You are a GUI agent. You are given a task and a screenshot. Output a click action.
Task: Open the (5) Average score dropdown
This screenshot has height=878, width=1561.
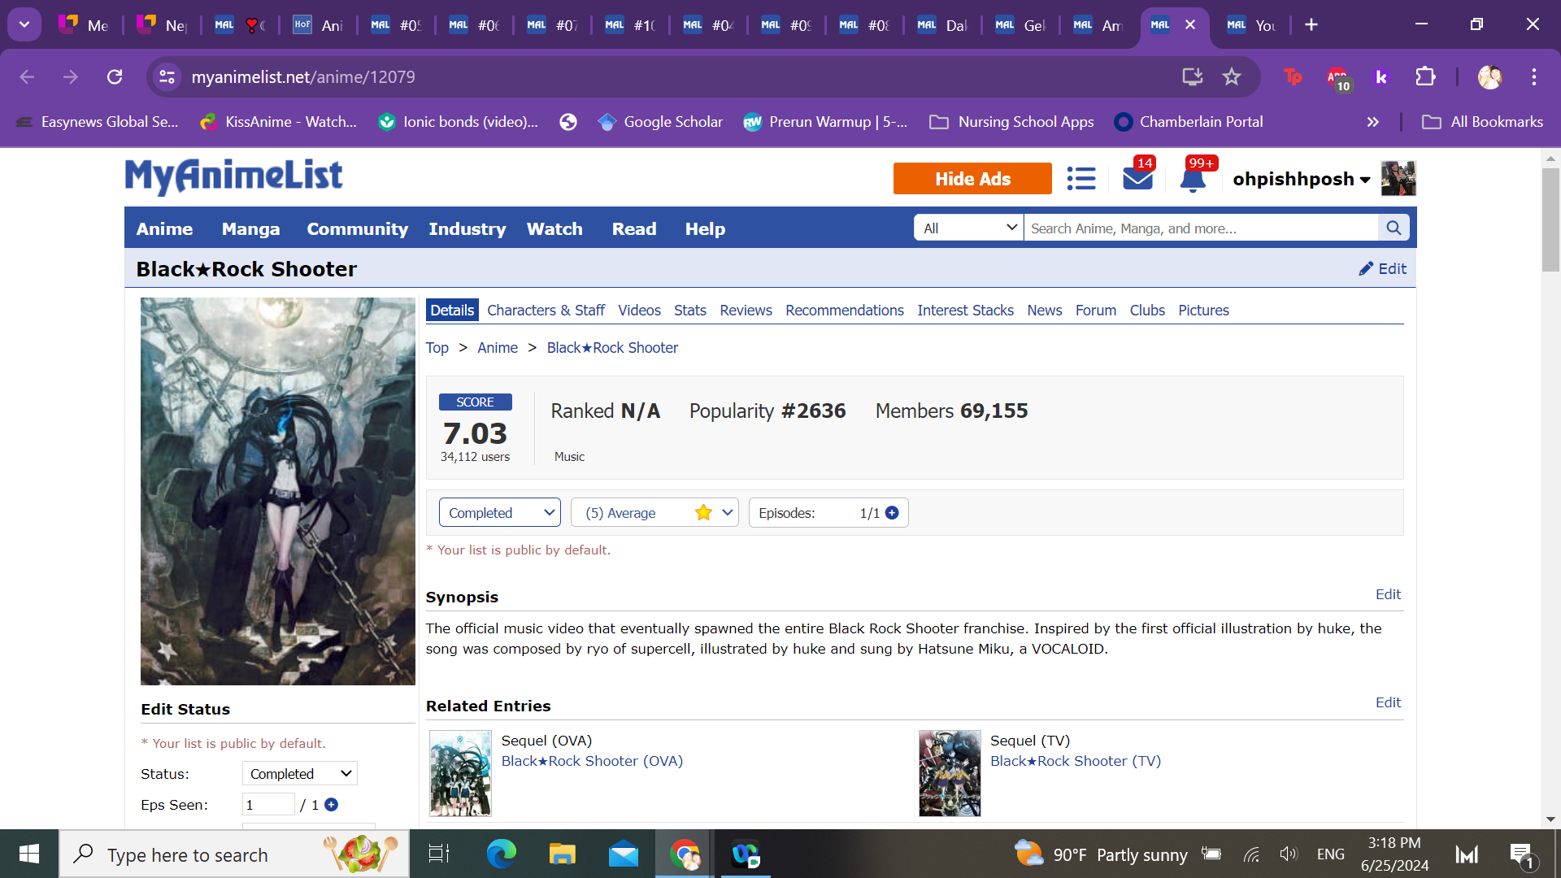[654, 513]
